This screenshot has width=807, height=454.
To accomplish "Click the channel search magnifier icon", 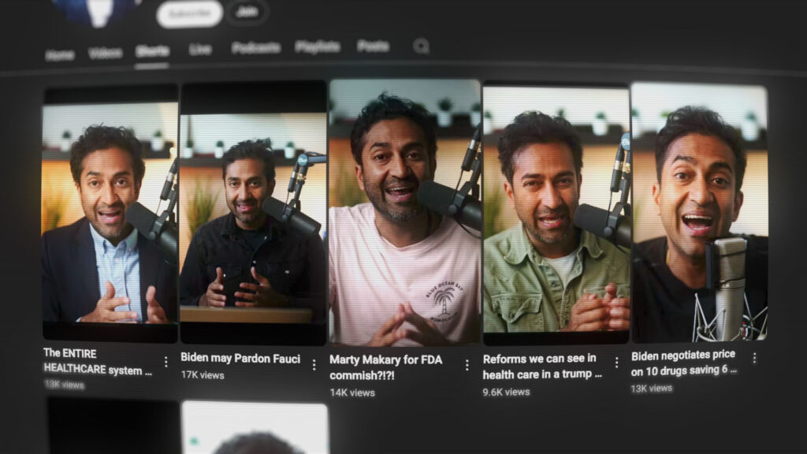I will click(x=422, y=47).
